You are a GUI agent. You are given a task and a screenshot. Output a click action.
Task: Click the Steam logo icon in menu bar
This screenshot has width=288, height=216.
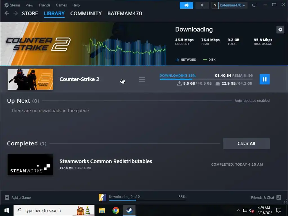[x=6, y=5]
